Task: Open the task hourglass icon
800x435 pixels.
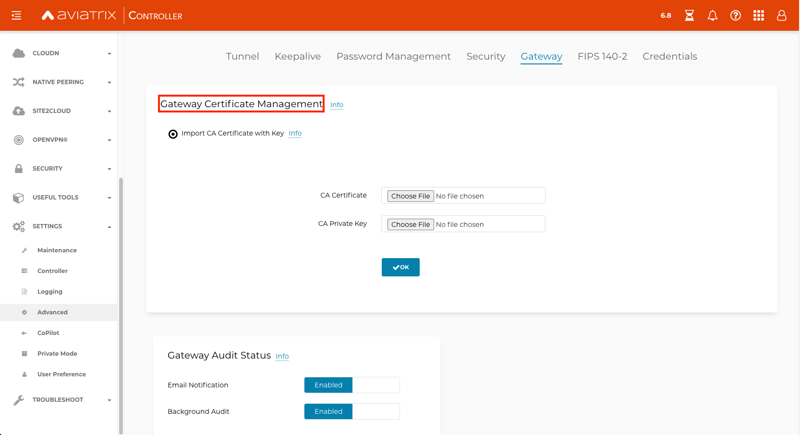Action: point(689,16)
